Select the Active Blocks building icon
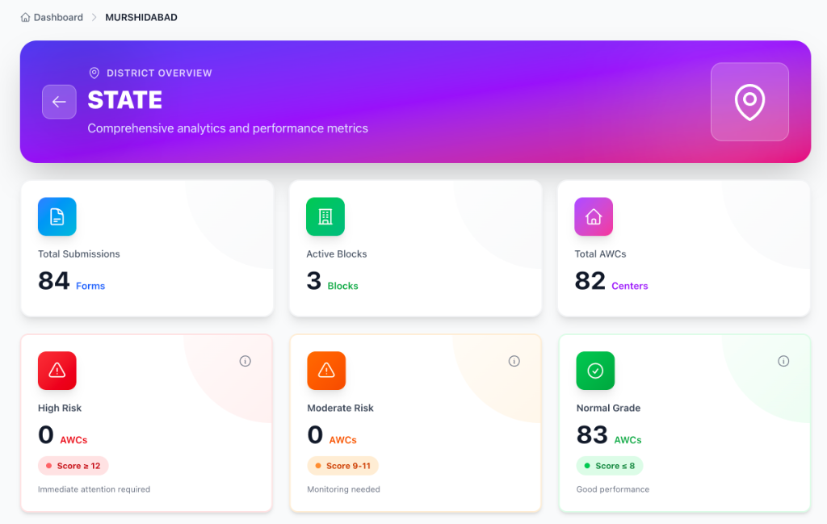Screen dimensions: 827x524 tap(325, 216)
